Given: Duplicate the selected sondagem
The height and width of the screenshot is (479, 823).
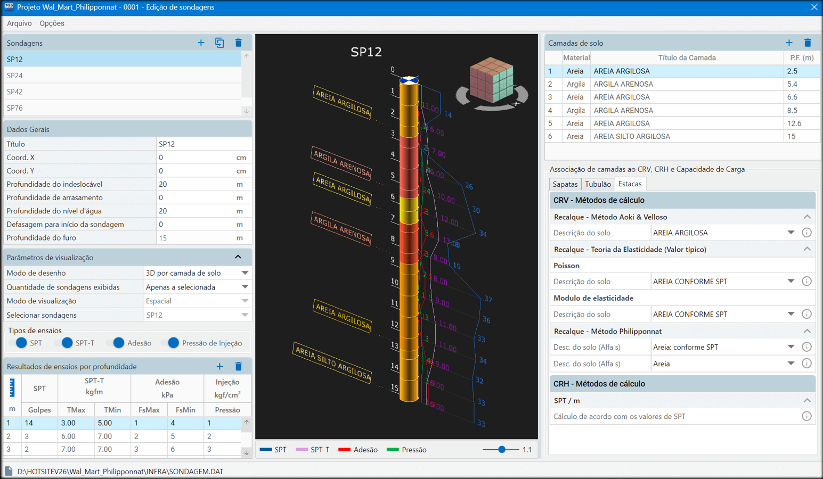Looking at the screenshot, I should tap(219, 43).
